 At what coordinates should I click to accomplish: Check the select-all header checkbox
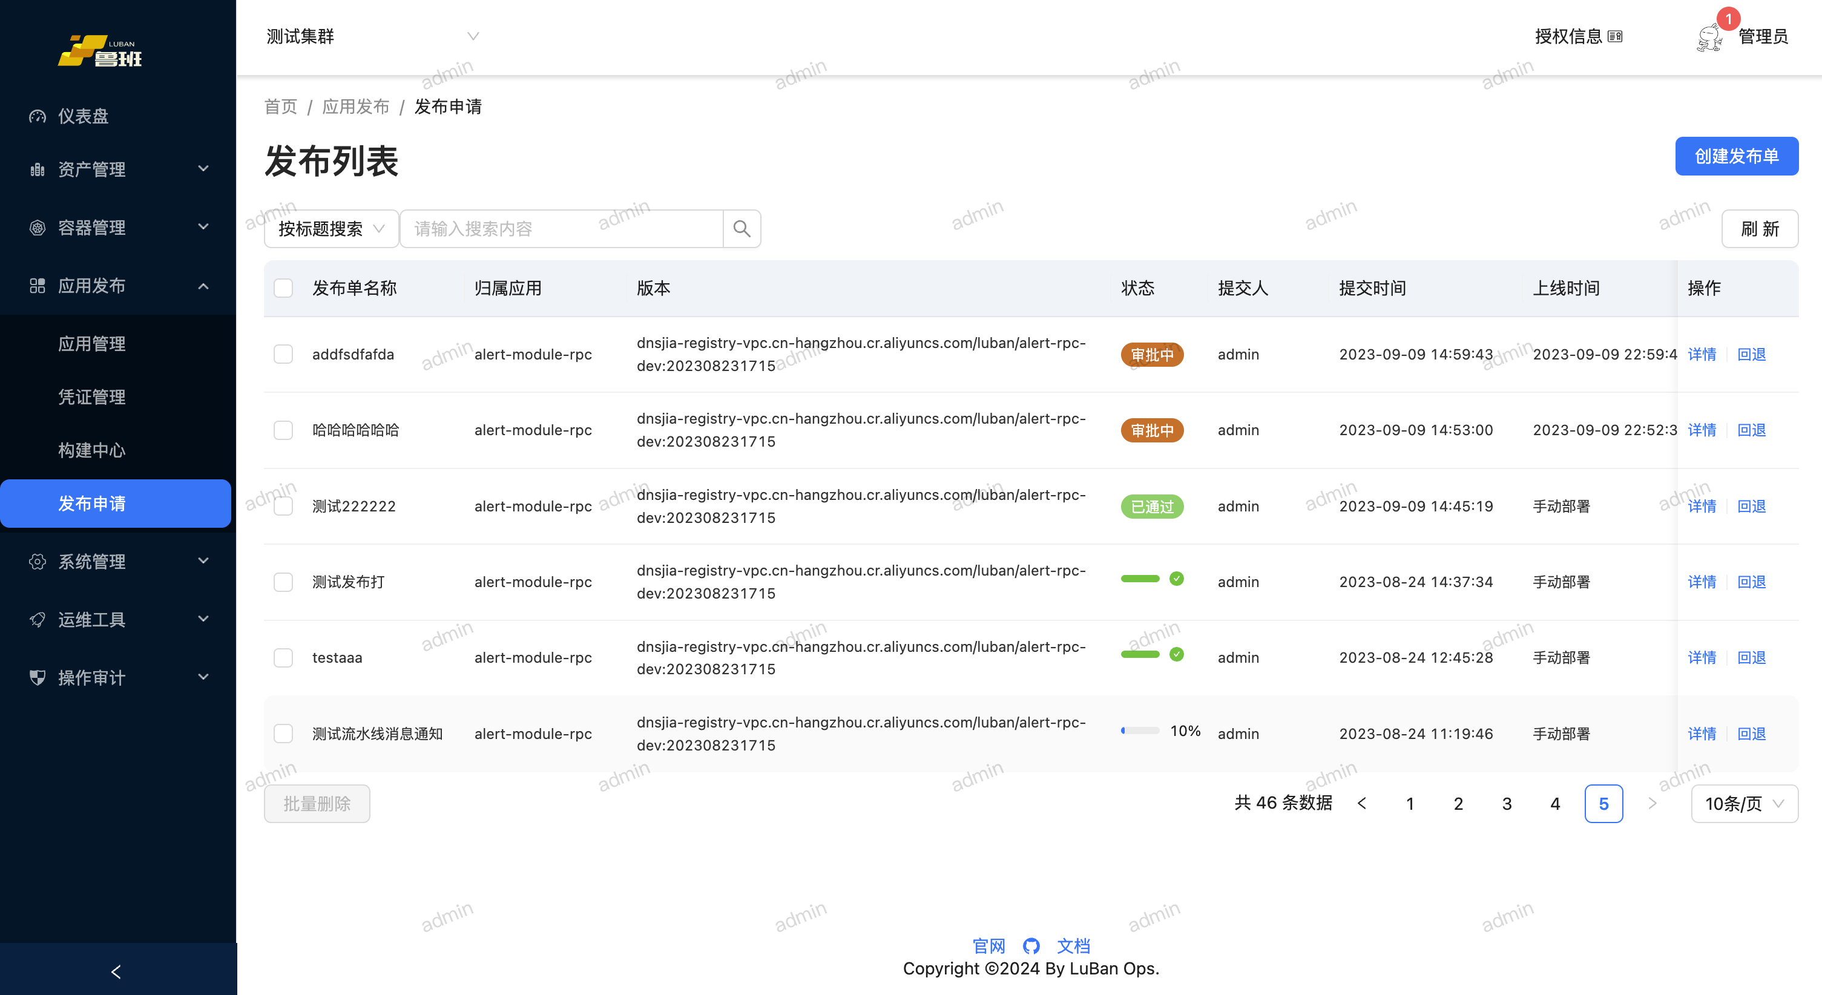[x=284, y=288]
